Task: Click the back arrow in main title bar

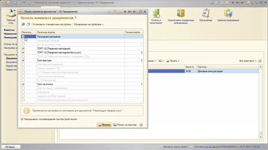Action: (x=15, y=3)
